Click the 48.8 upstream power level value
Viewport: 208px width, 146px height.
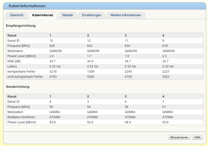point(128,122)
